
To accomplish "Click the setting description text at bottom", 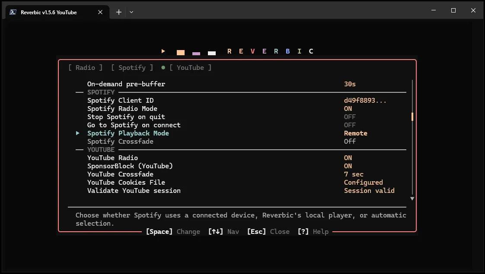I will click(x=241, y=219).
